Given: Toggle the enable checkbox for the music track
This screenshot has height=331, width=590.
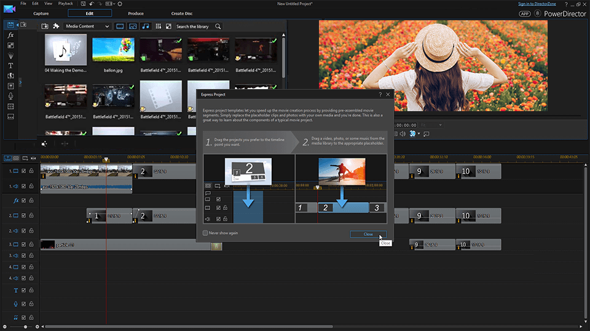Looking at the screenshot, I should click(x=24, y=317).
